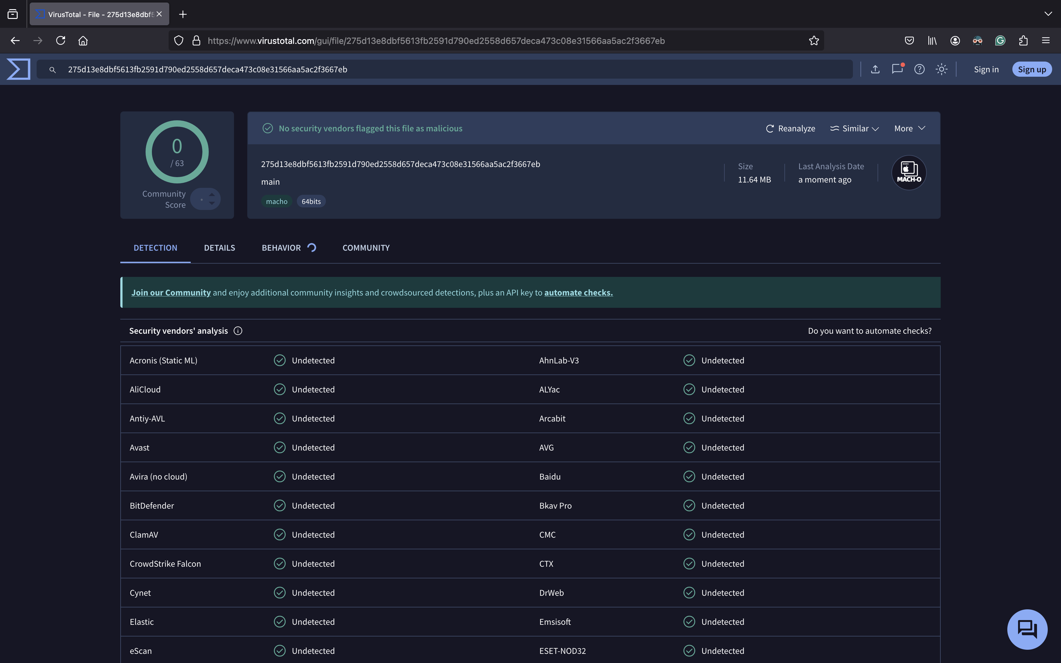Open the extensions puzzle icon
Image resolution: width=1061 pixels, height=663 pixels.
[x=1023, y=41]
